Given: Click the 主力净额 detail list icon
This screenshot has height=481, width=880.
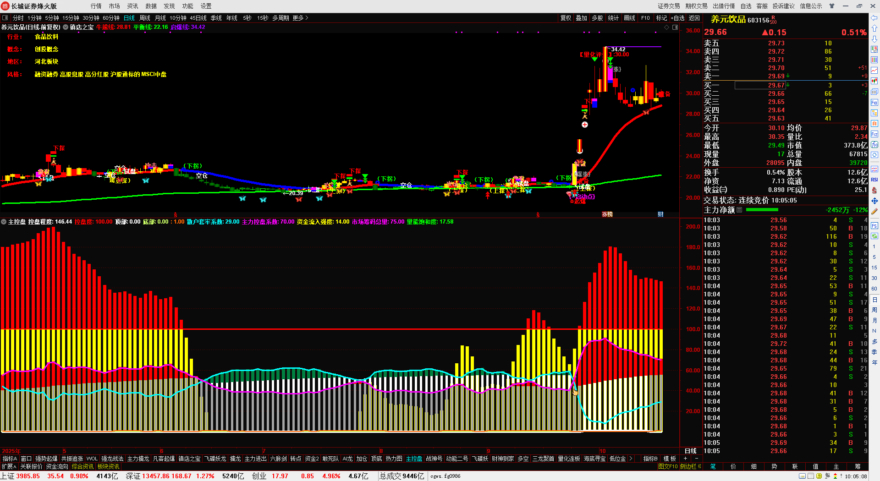Looking at the screenshot, I should tap(739, 210).
